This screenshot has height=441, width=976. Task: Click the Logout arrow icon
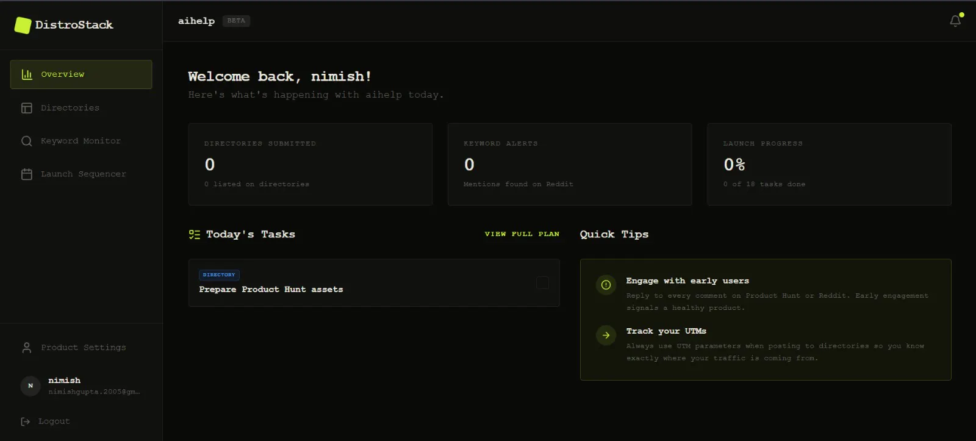coord(26,421)
